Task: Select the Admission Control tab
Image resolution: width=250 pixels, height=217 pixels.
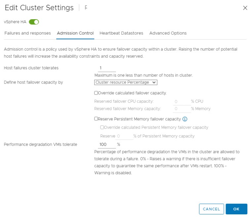Action: [x=75, y=33]
